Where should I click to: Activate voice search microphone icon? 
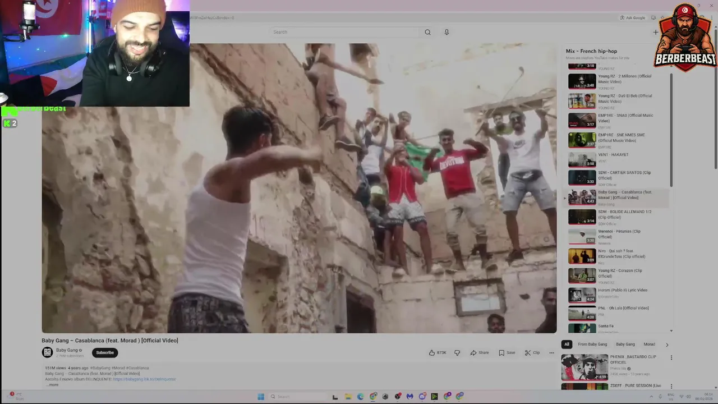coord(447,32)
